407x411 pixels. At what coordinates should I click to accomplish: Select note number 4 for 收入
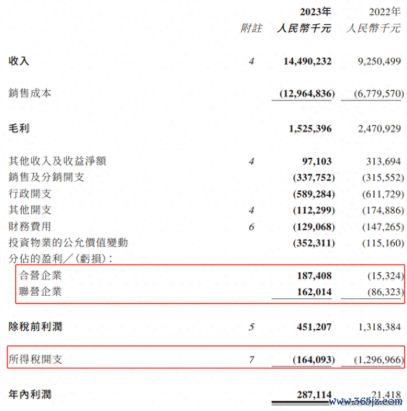pos(252,61)
